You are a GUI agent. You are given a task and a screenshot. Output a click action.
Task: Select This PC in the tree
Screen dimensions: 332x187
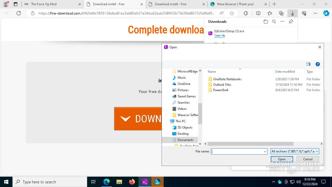(x=180, y=121)
